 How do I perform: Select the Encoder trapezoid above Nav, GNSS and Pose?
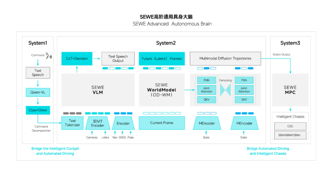123,123
